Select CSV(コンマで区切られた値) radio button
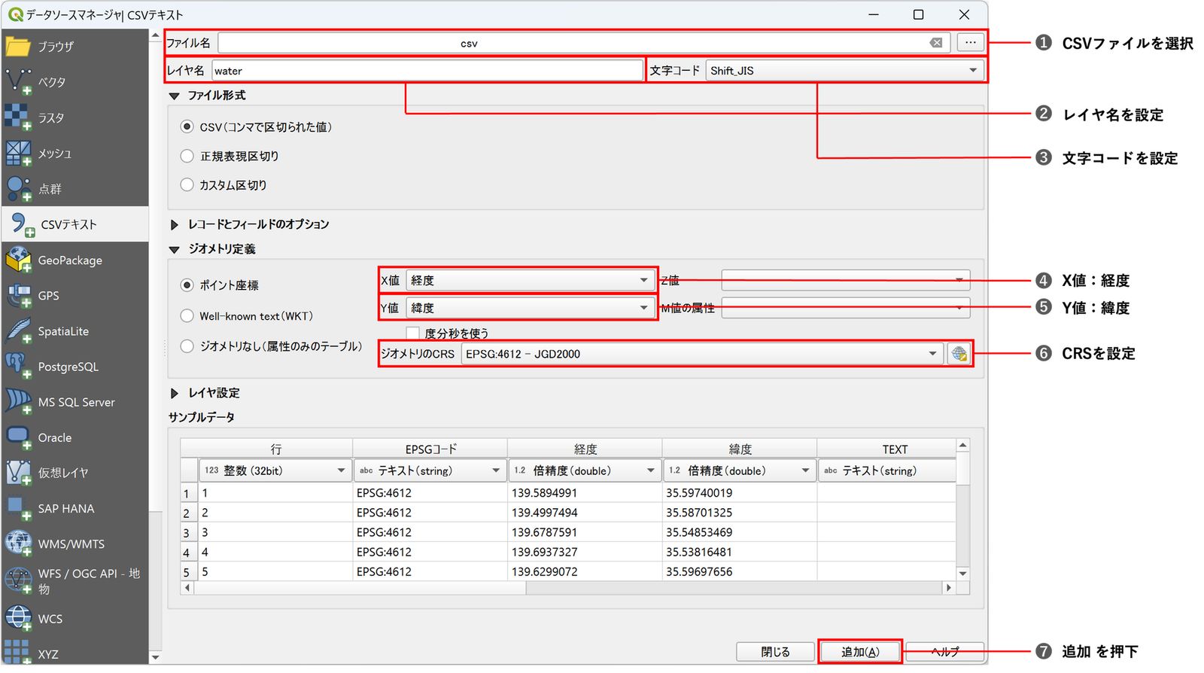Viewport: 1204px width, 673px height. click(187, 126)
